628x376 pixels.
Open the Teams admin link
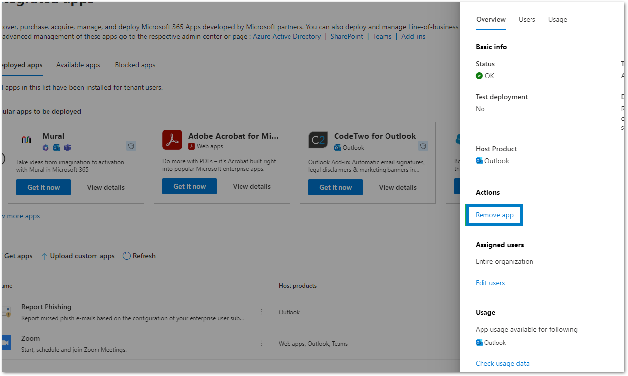382,36
